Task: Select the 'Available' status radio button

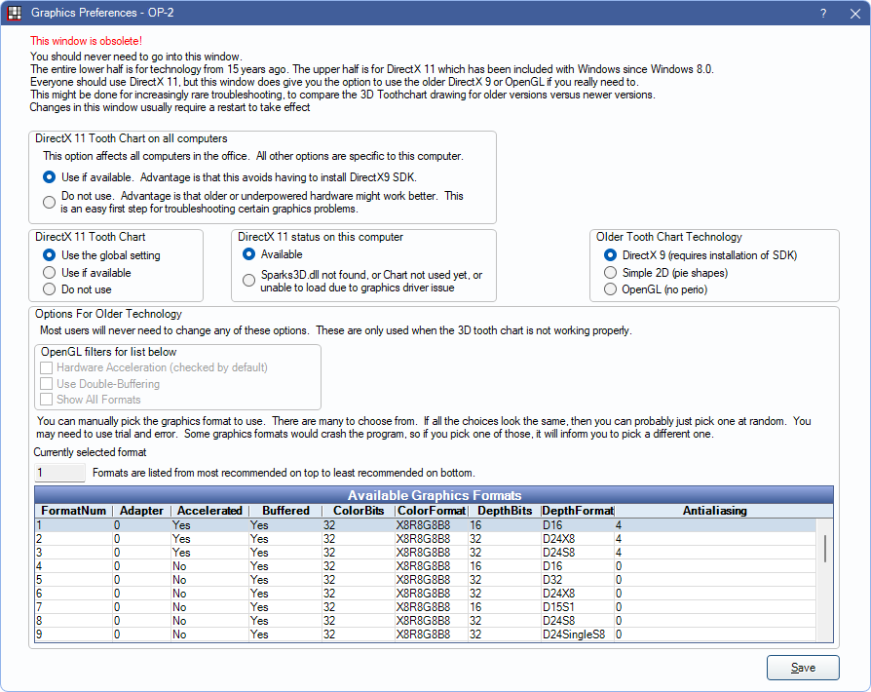Action: 249,254
